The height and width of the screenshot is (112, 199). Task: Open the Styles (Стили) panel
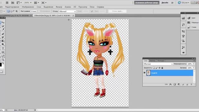[x=192, y=27]
